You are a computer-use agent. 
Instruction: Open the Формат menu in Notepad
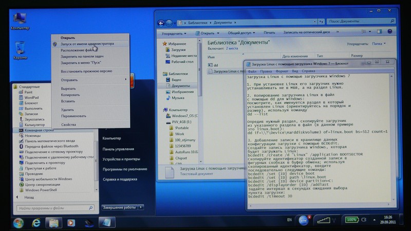[x=282, y=71]
